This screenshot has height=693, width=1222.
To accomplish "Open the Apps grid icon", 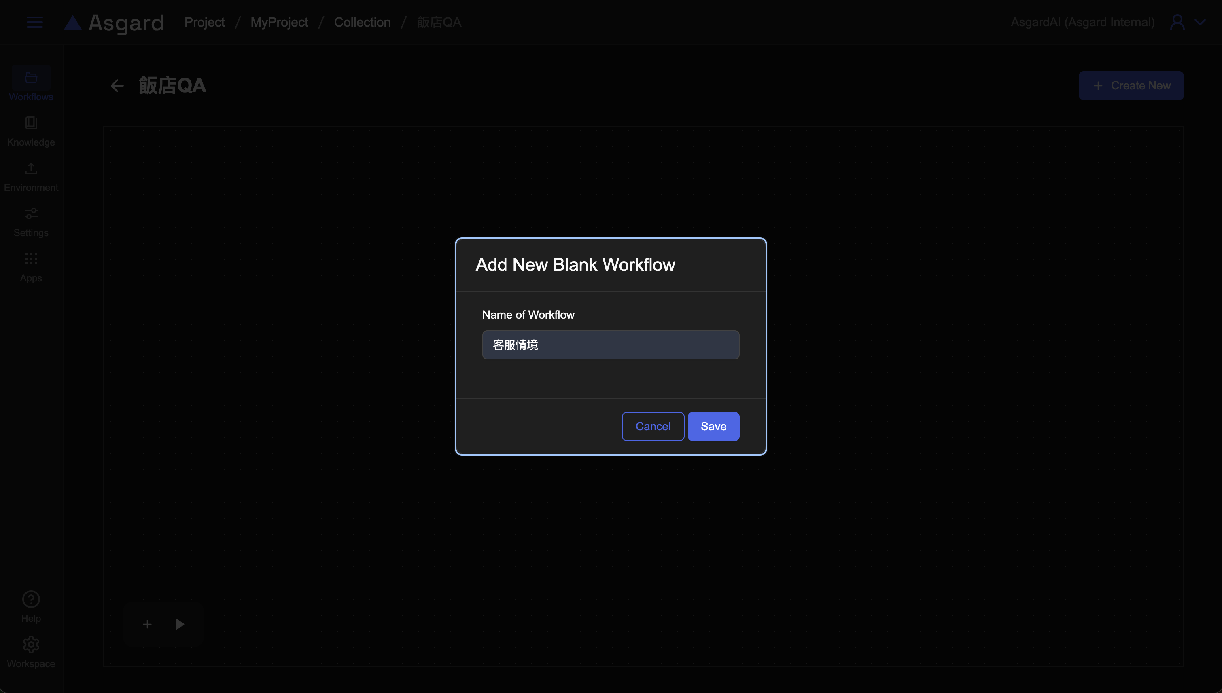I will click(31, 266).
